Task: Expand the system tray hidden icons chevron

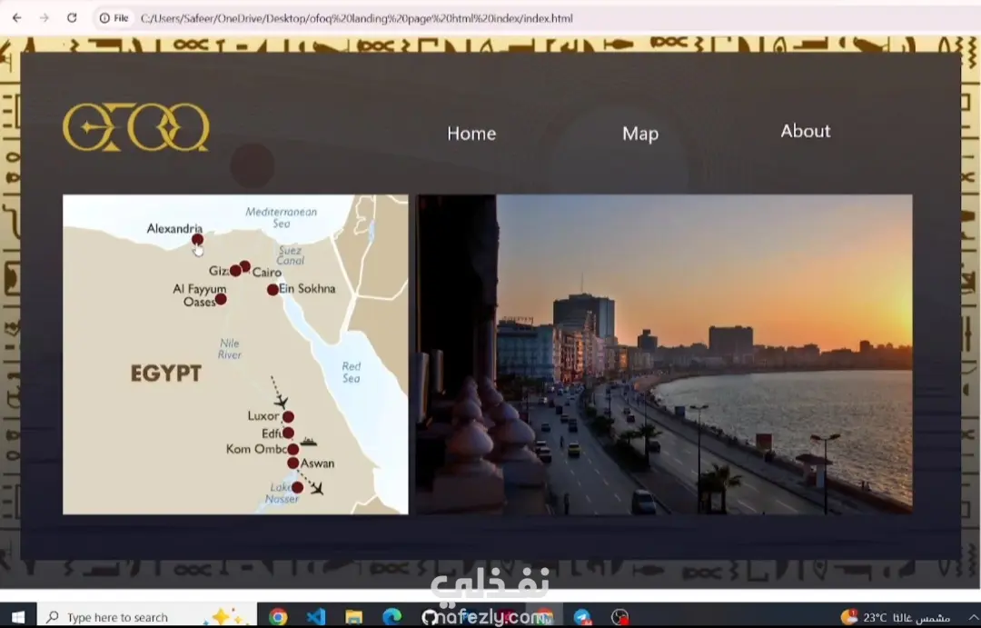Action: (973, 617)
